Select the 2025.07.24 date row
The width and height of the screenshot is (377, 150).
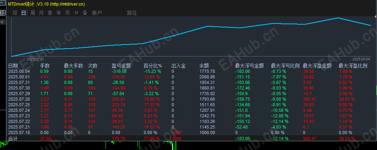pos(19,110)
